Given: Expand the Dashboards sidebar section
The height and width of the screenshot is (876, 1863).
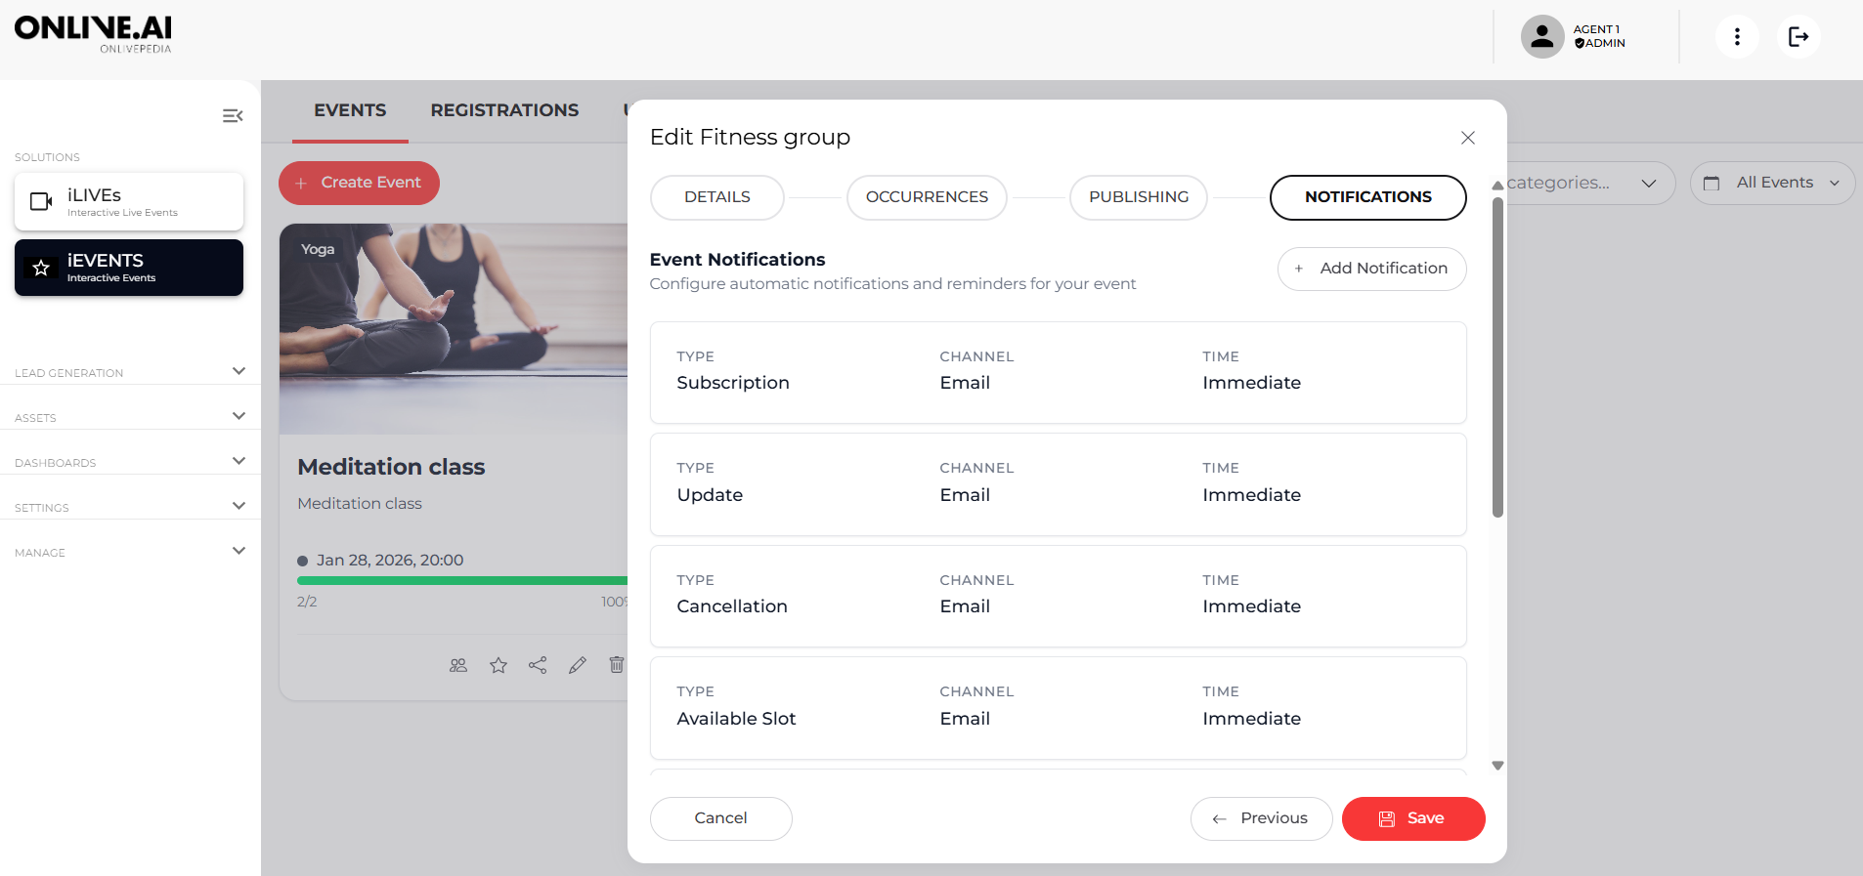Looking at the screenshot, I should (238, 461).
